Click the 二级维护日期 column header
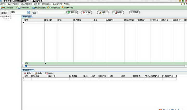 pyautogui.click(x=169, y=76)
